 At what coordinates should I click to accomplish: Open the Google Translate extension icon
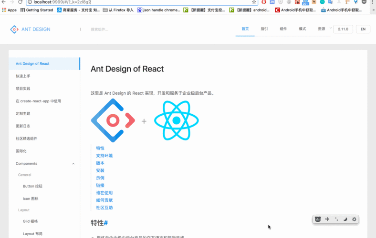coord(331,2)
